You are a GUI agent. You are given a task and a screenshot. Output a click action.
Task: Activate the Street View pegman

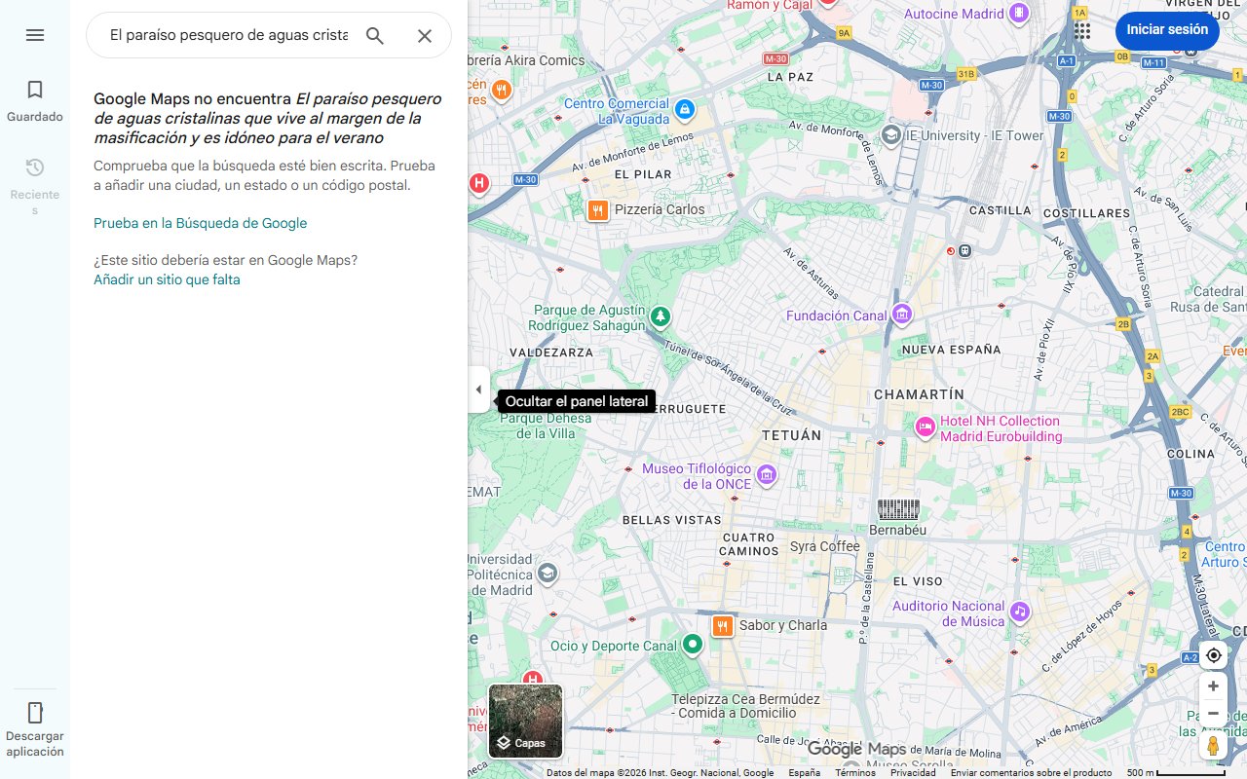(1213, 746)
